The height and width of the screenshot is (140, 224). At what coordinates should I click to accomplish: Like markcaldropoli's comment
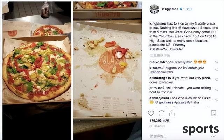[217, 62]
